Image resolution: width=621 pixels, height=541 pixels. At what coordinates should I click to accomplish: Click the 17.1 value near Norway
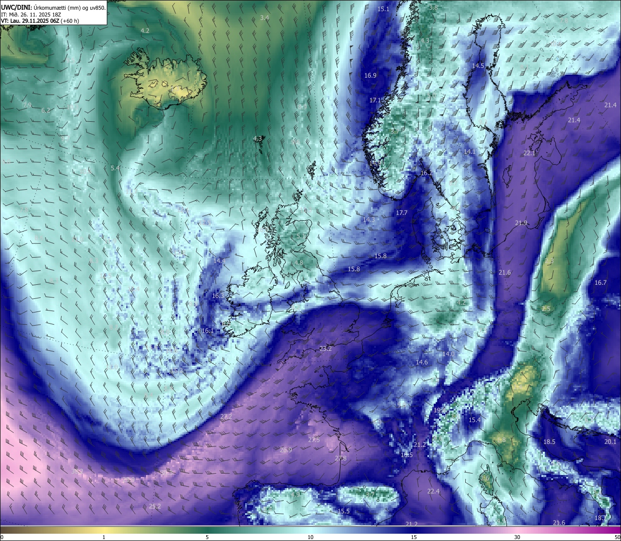[376, 100]
